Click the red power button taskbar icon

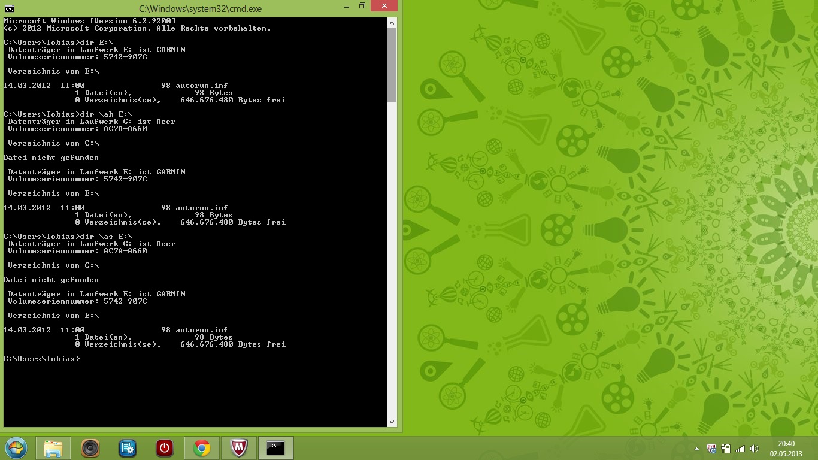click(165, 448)
